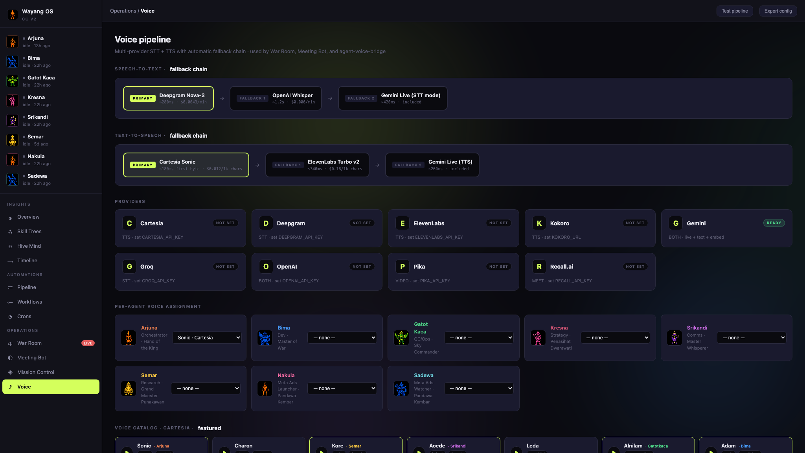Select Kresna's avatar in the sidebar
Screen dimensions: 805x453
click(13, 101)
